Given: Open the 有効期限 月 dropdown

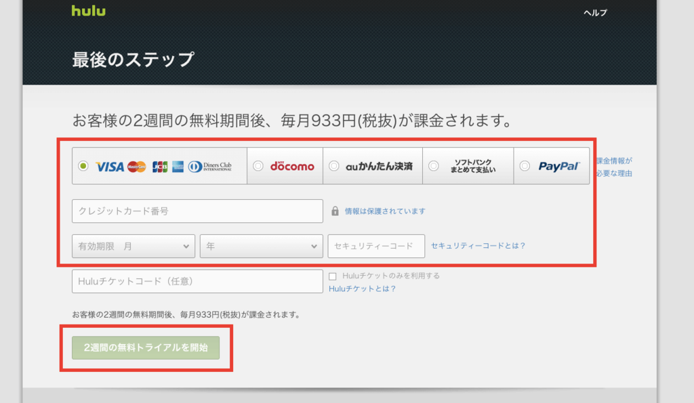Looking at the screenshot, I should [x=134, y=247].
